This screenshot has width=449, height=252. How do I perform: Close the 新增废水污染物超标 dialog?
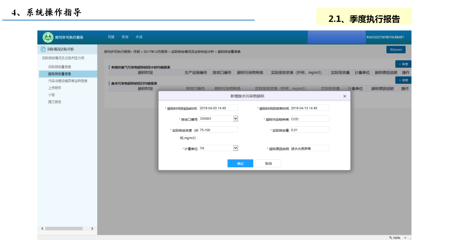[344, 96]
